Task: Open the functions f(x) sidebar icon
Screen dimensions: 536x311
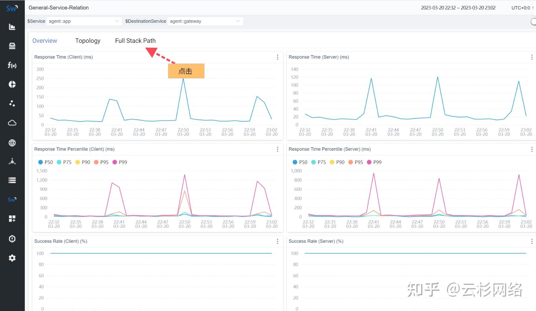Action: 12,65
